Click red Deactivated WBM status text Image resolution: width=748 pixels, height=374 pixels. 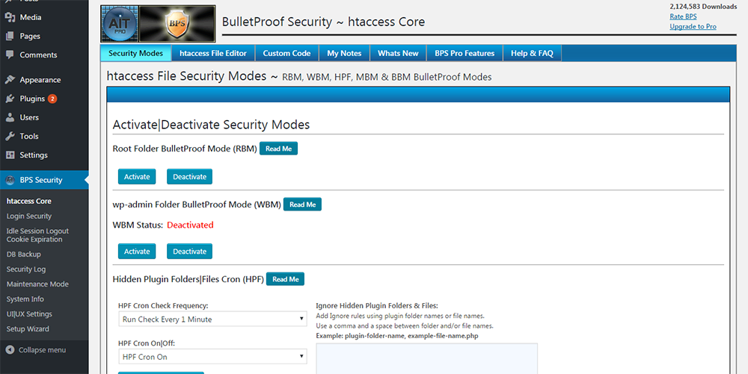190,225
